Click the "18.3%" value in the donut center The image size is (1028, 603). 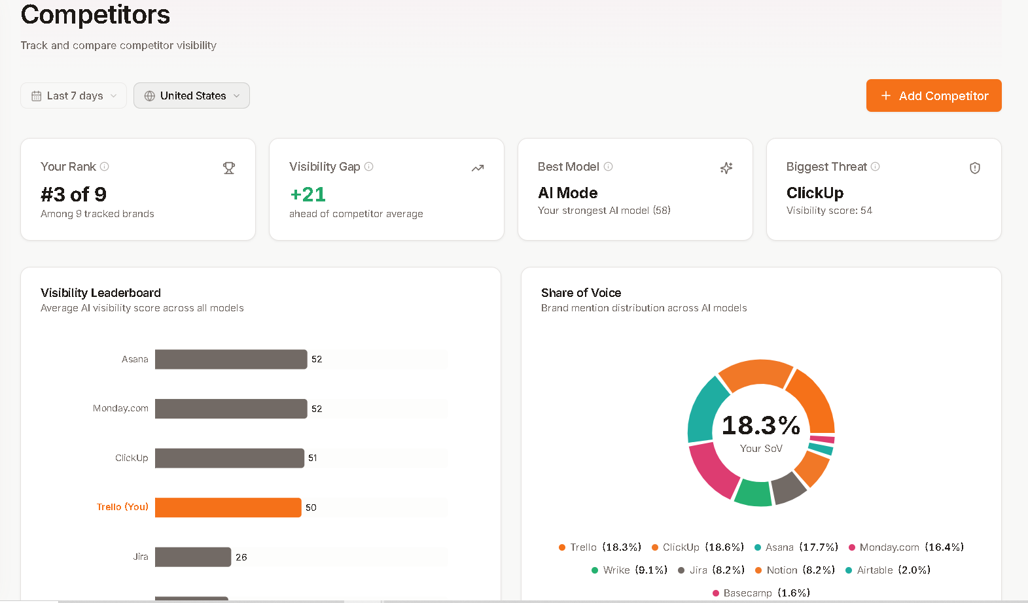pos(761,425)
